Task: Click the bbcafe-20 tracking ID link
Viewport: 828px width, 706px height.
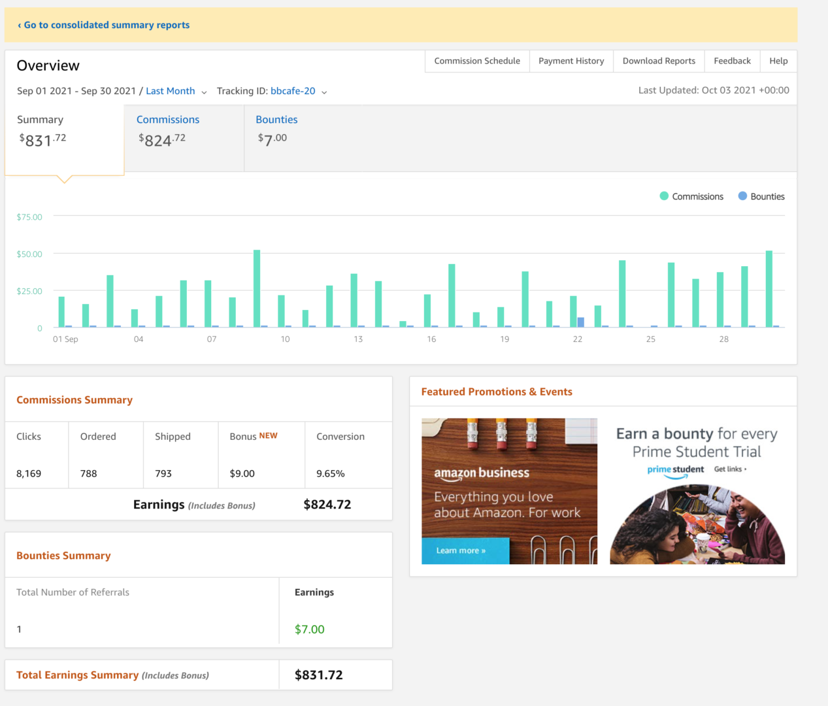Action: [293, 91]
